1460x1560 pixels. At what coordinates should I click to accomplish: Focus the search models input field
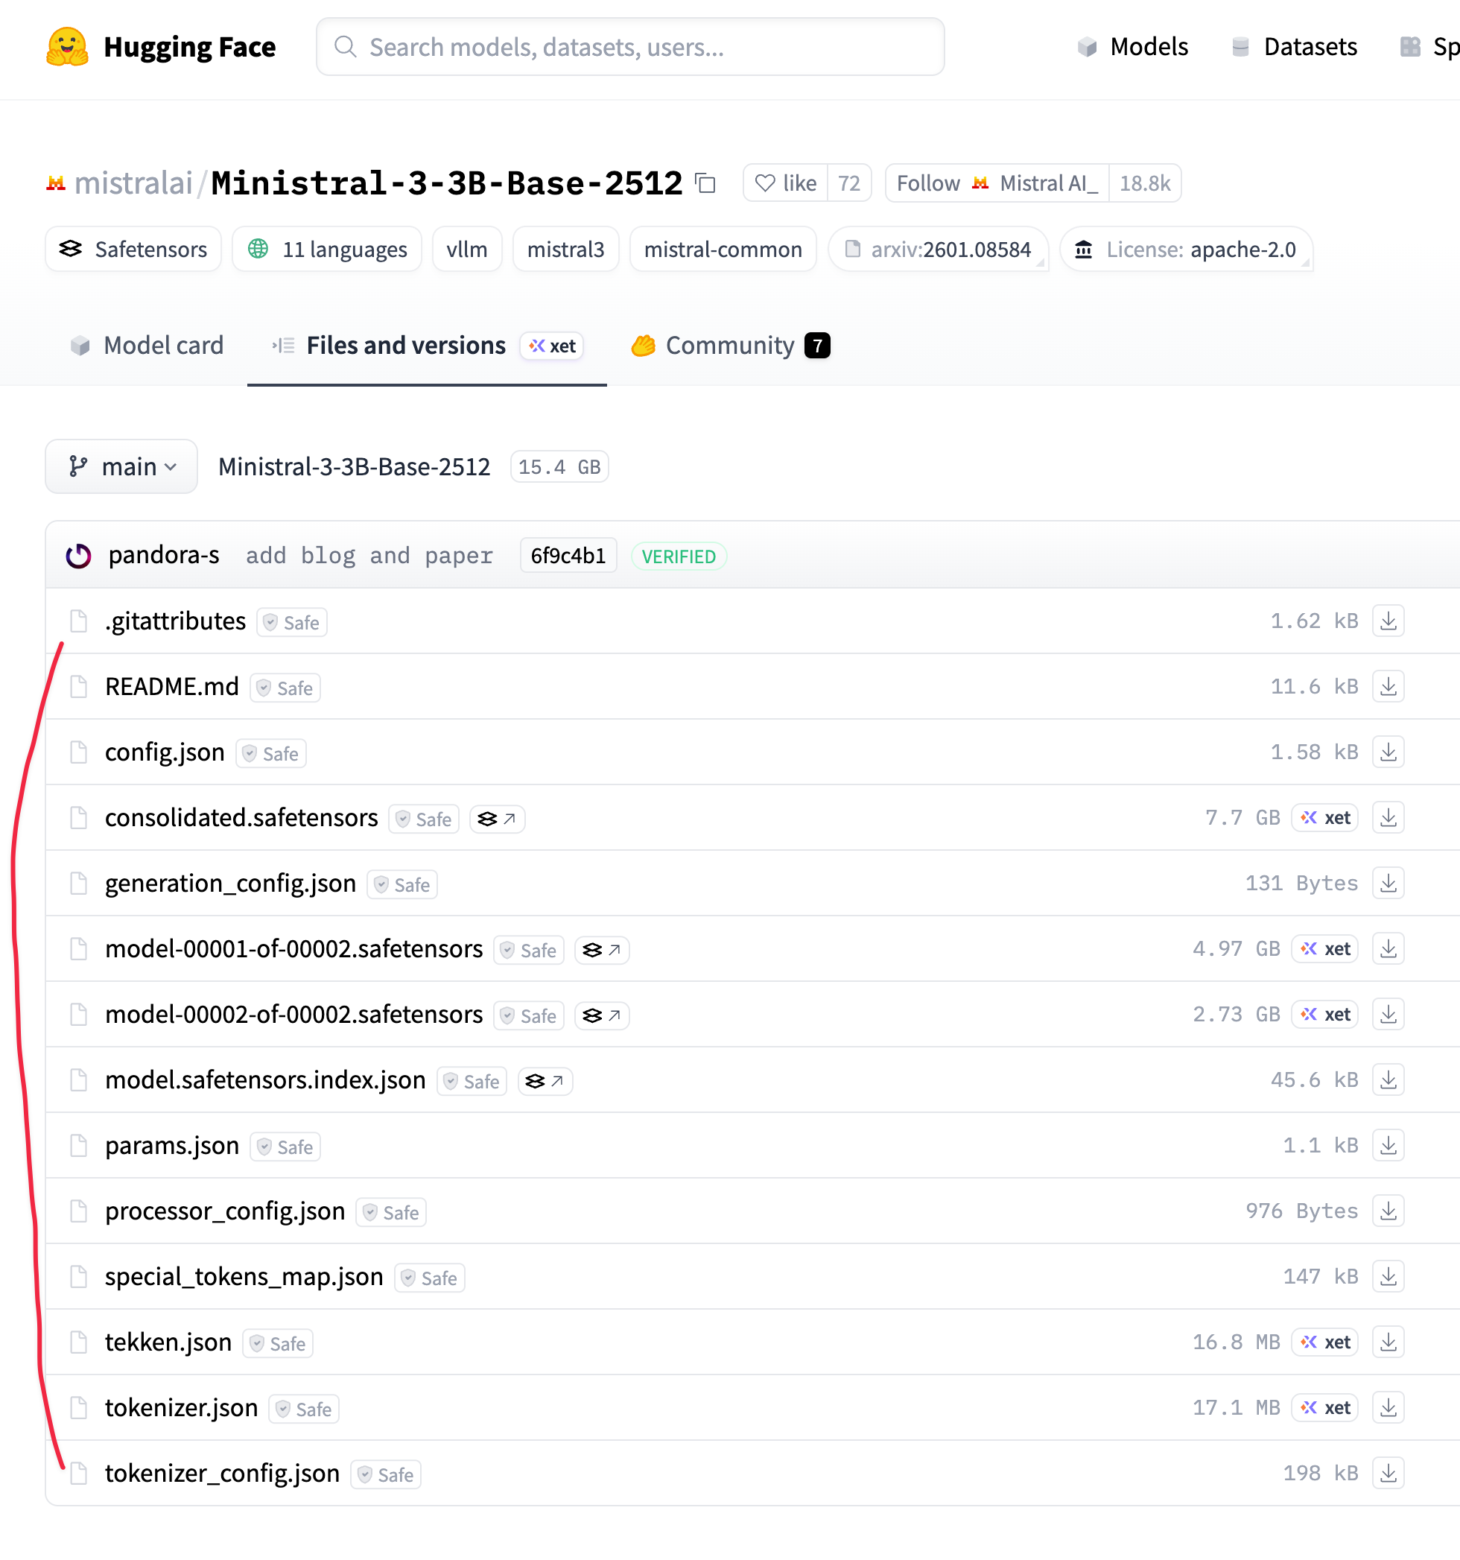pyautogui.click(x=630, y=47)
